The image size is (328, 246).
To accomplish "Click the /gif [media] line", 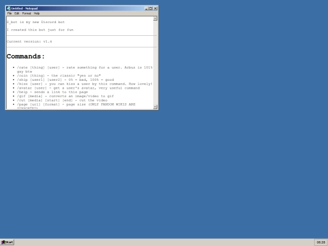I will (x=65, y=96).
